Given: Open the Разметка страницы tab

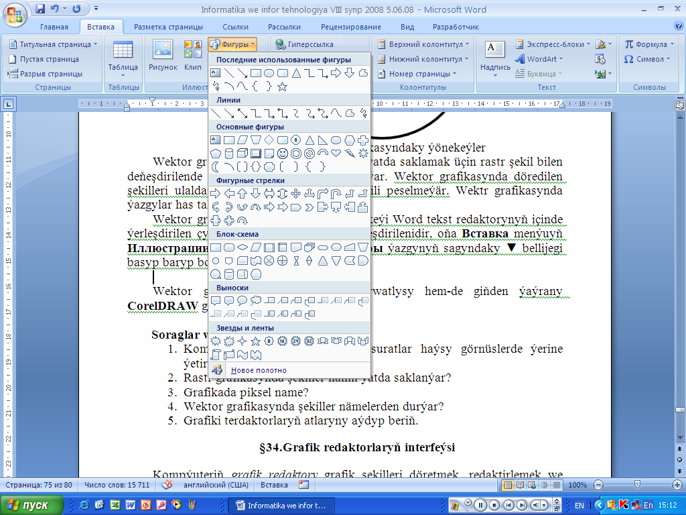Looking at the screenshot, I should click(168, 27).
